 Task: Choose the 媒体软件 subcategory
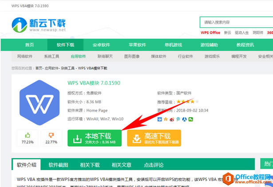(x=158, y=56)
